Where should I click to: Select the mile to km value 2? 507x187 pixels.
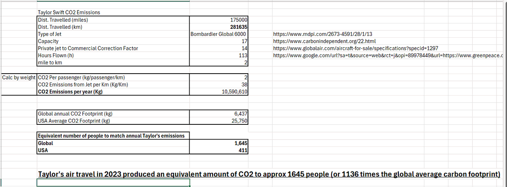tap(219, 63)
